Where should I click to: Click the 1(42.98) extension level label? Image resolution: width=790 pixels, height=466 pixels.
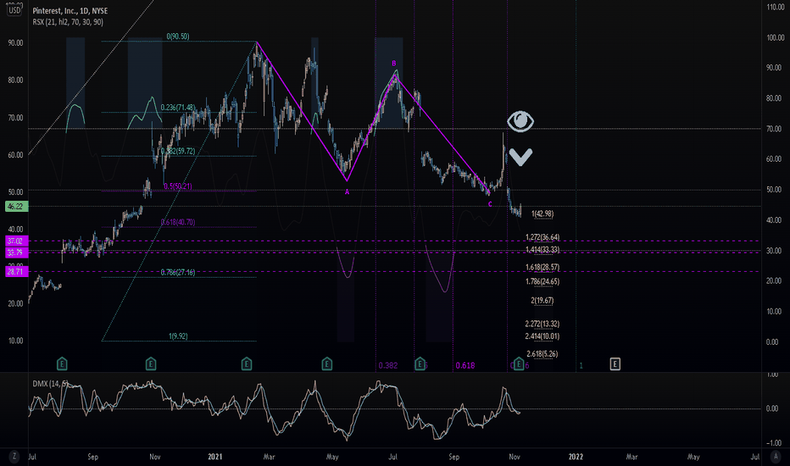542,214
